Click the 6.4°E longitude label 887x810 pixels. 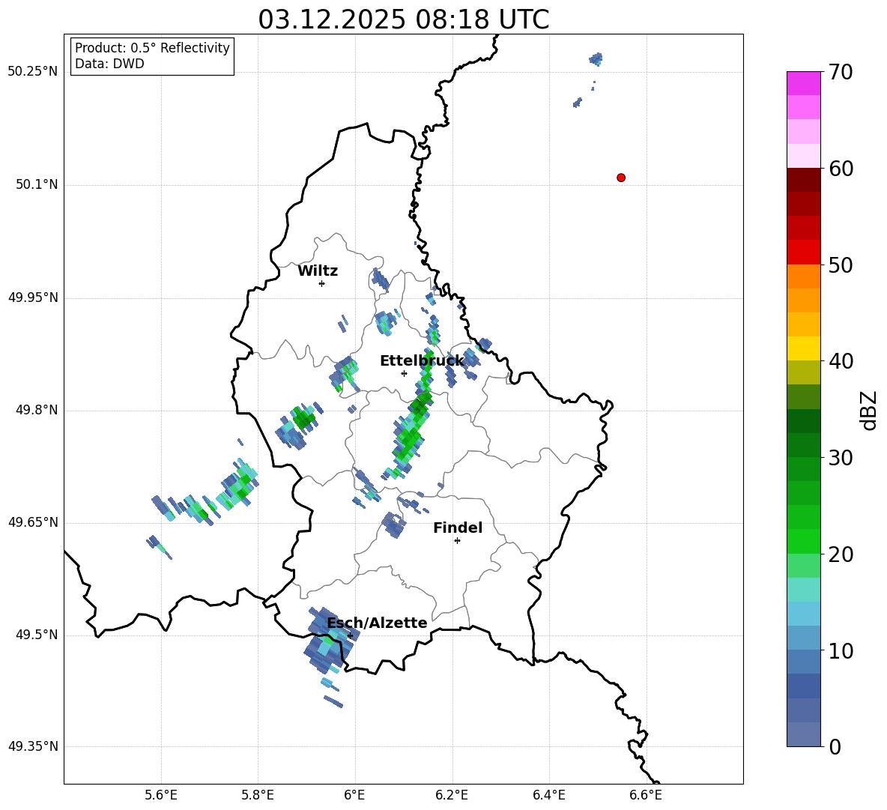click(548, 795)
